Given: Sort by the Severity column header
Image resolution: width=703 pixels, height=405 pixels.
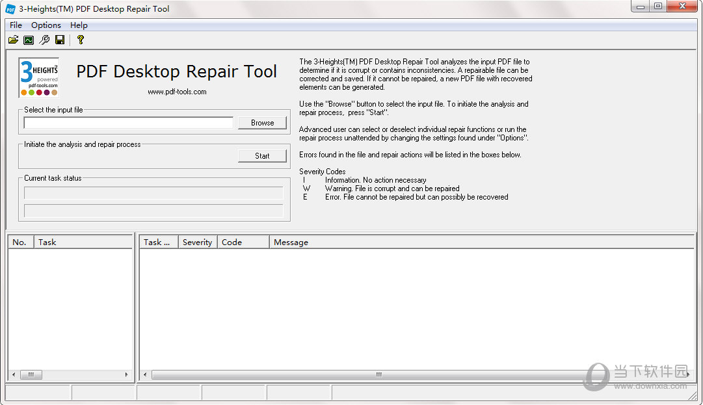Looking at the screenshot, I should [198, 242].
